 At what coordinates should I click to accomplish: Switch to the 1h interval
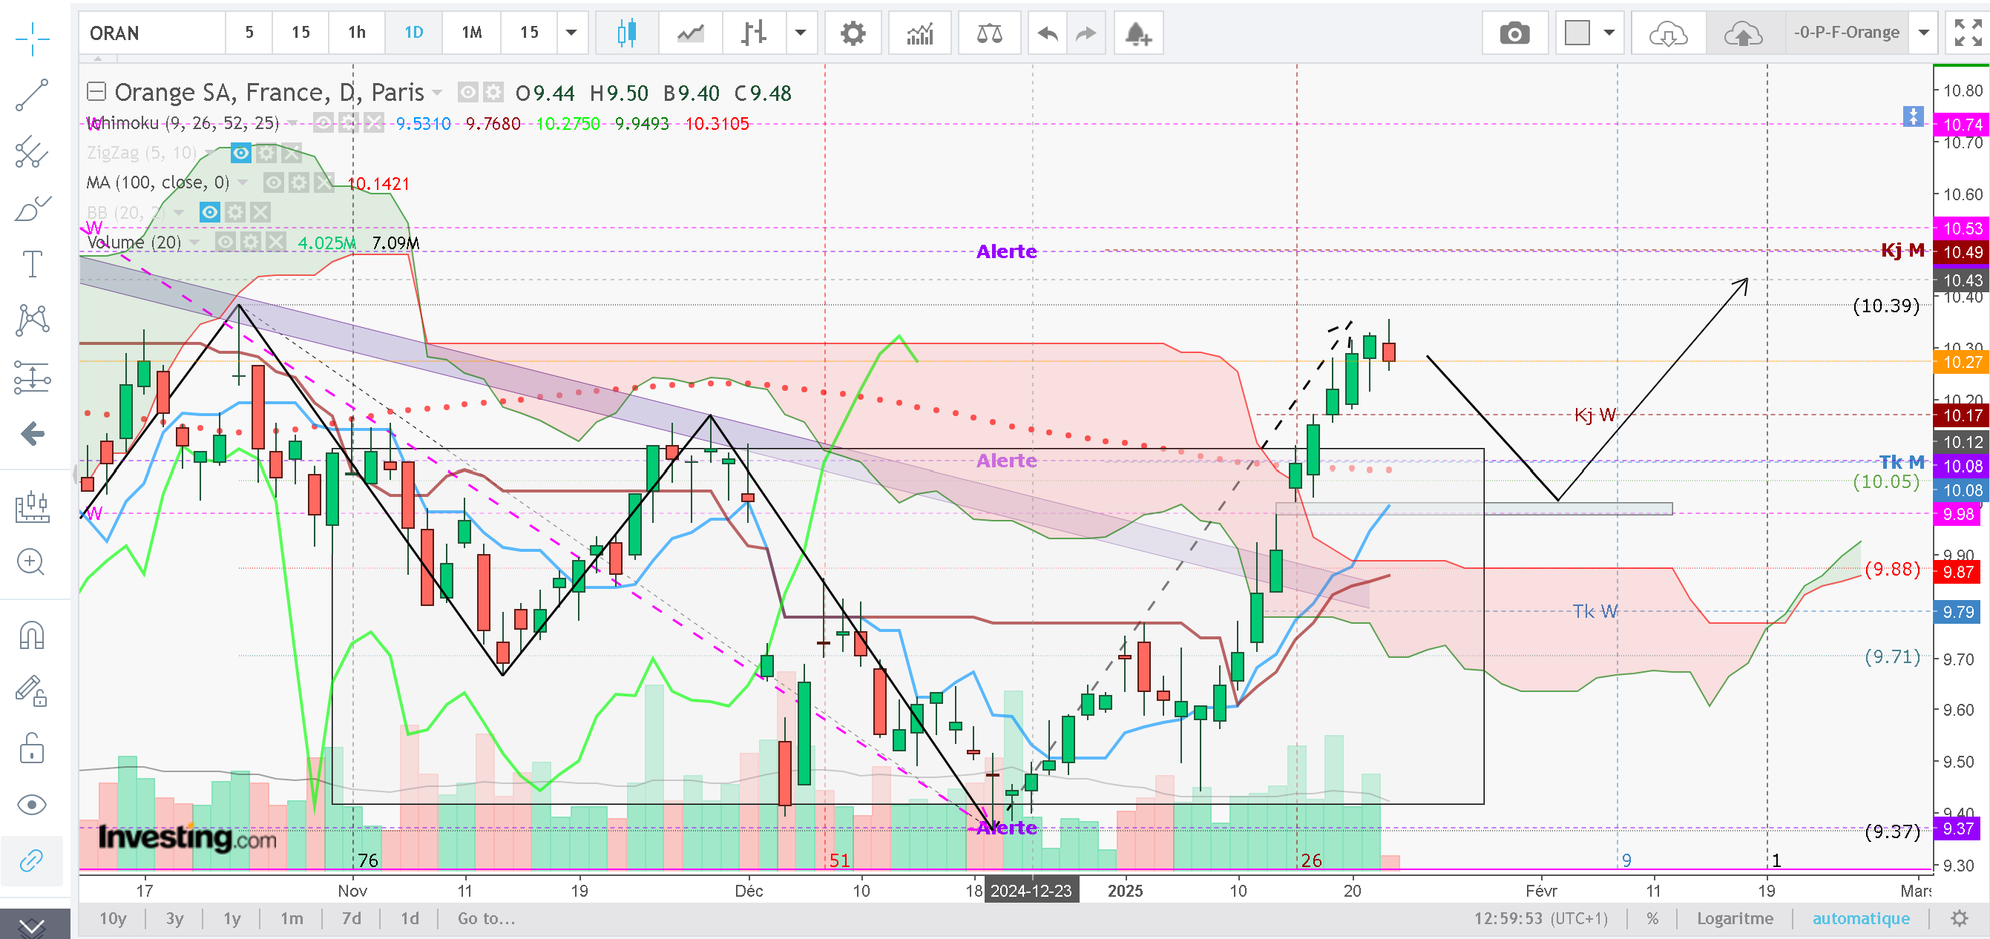click(356, 33)
